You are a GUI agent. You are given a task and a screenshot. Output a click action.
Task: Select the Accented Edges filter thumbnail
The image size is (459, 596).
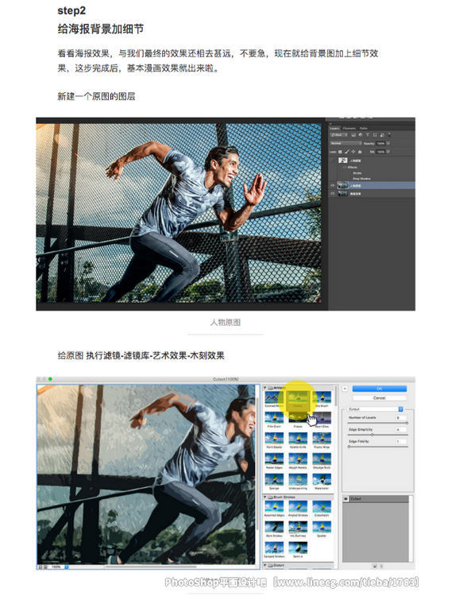point(274,506)
